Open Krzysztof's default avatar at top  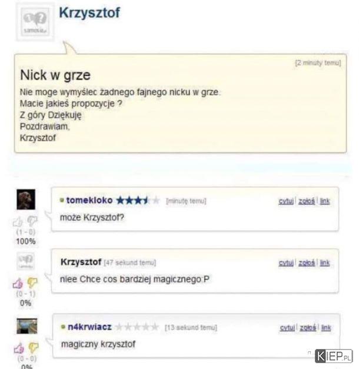(x=35, y=22)
